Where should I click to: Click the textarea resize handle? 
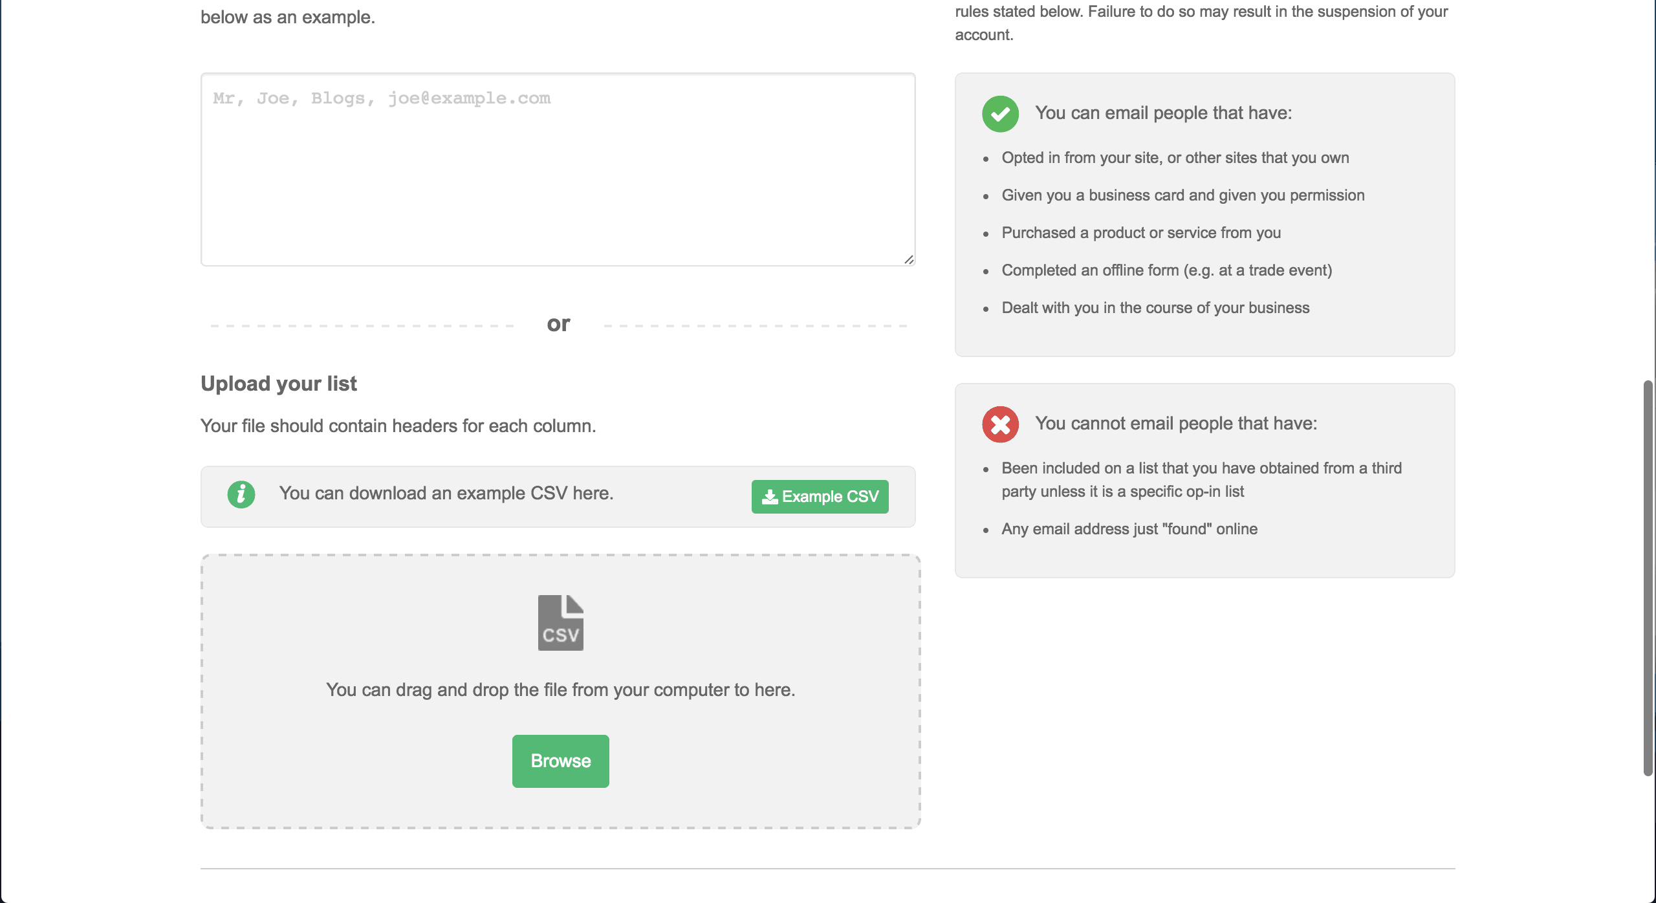(909, 259)
